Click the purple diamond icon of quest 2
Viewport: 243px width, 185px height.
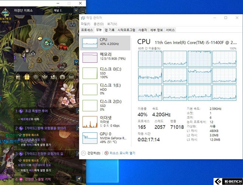[21, 128]
